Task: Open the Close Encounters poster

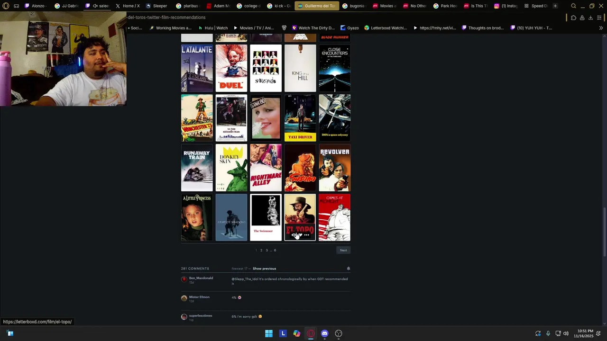Action: [335, 68]
